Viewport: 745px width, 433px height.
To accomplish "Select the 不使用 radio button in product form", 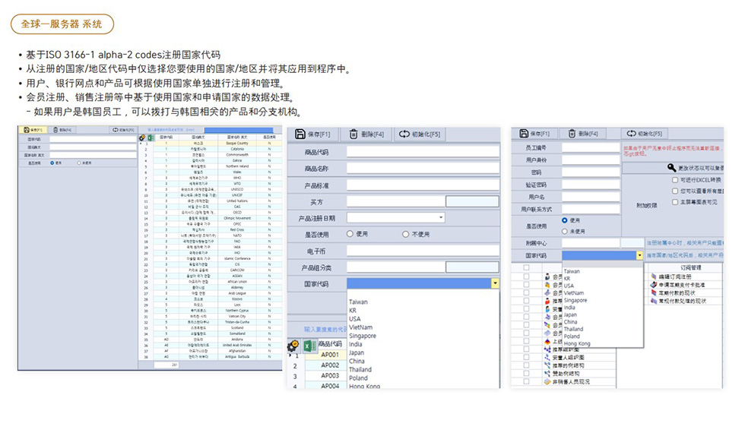I will [406, 234].
